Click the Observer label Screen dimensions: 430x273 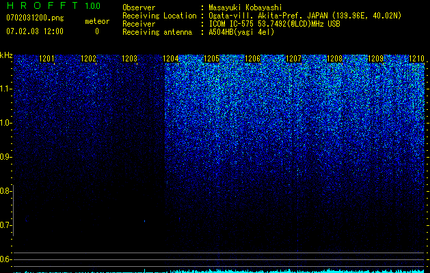pos(139,8)
